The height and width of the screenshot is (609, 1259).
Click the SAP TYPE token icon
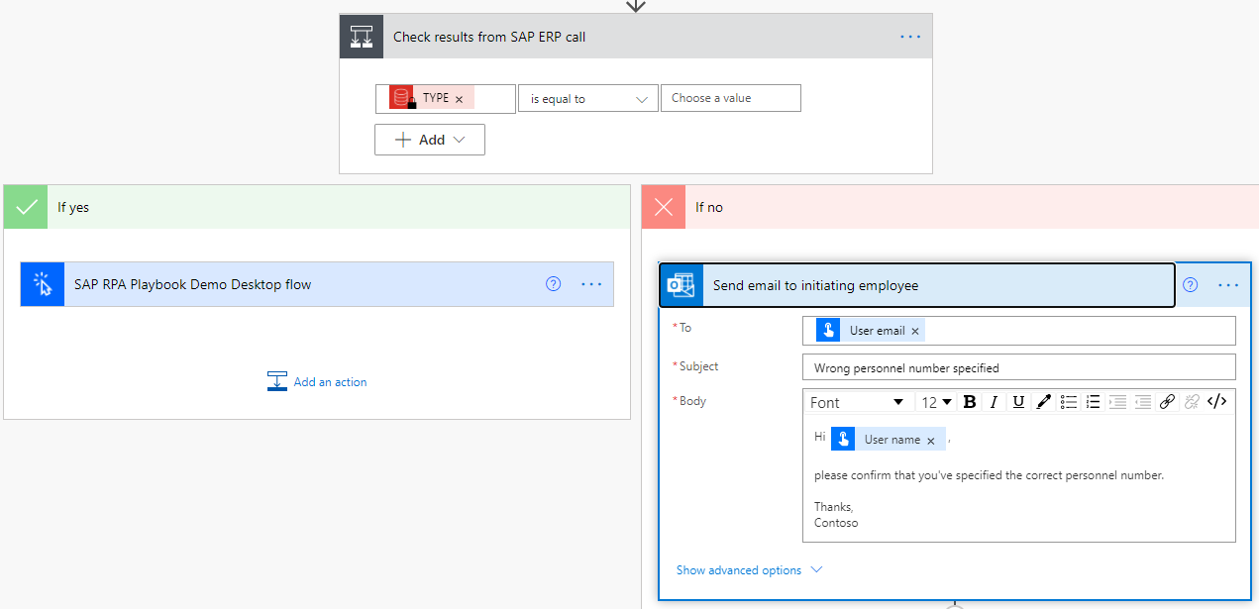pyautogui.click(x=402, y=98)
